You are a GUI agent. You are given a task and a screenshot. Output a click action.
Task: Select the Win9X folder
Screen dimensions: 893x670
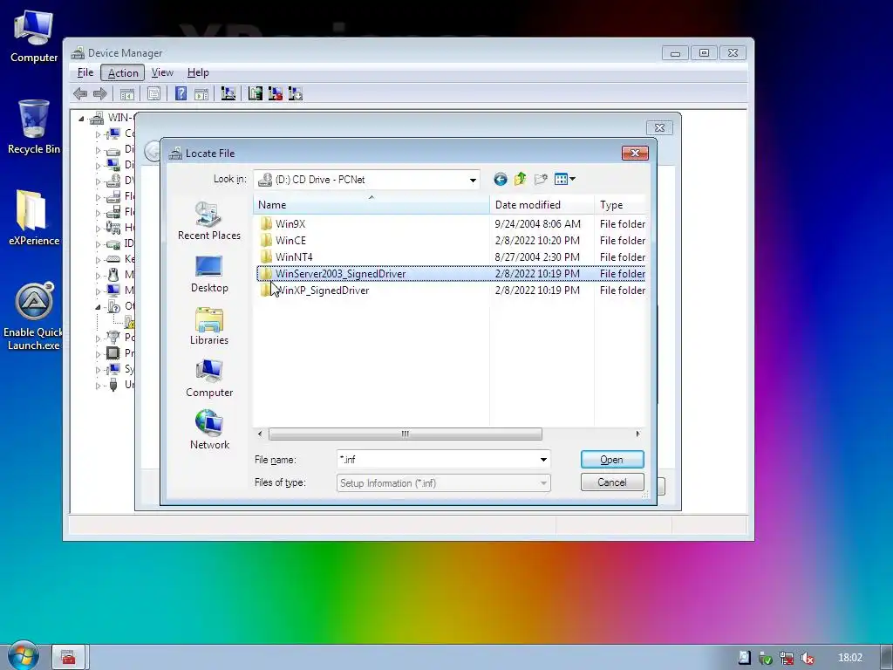pos(450,224)
